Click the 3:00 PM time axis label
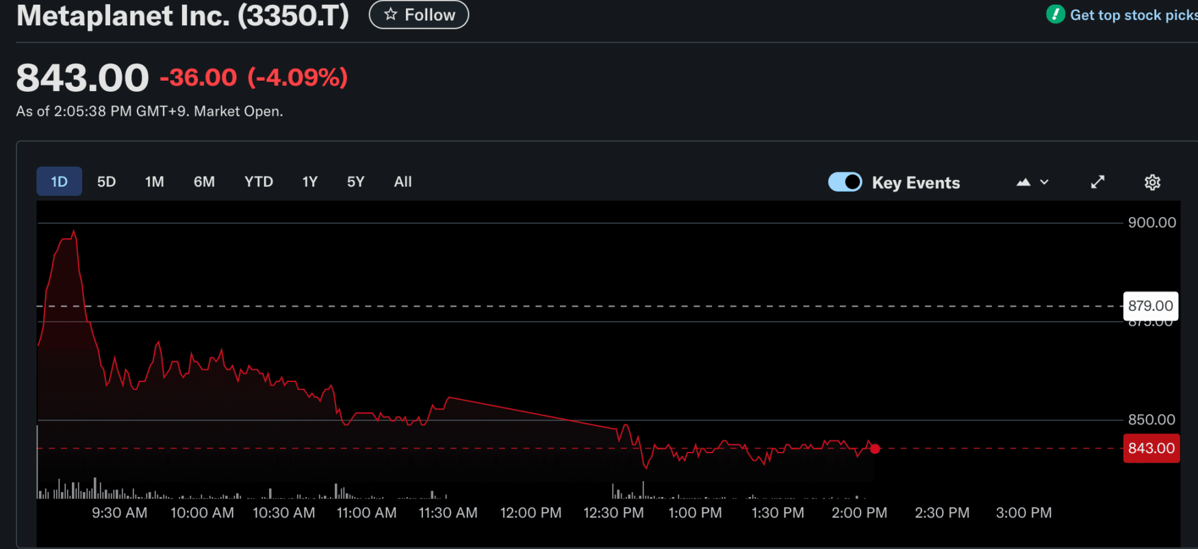The image size is (1198, 549). click(1023, 513)
